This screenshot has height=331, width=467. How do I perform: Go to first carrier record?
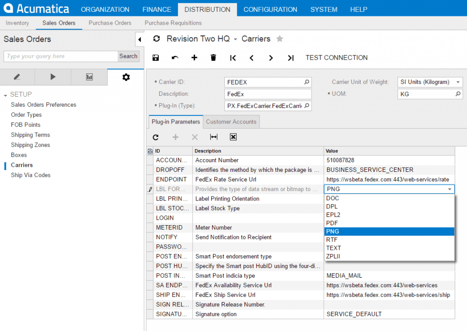pos(233,58)
